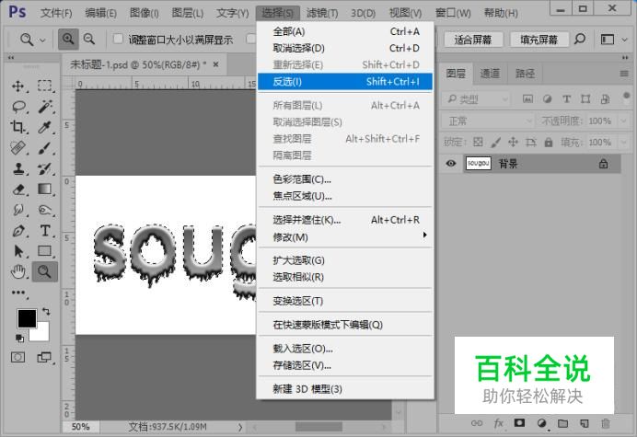
Task: Choose 反选(I) from Select menu
Action: (x=345, y=82)
